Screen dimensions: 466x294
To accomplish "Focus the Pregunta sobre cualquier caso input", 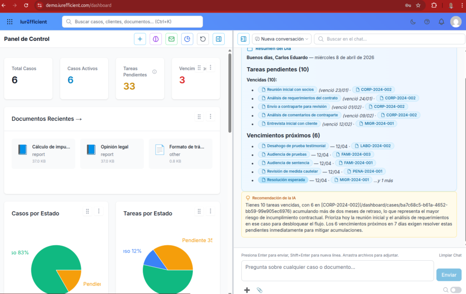I will click(x=338, y=270).
